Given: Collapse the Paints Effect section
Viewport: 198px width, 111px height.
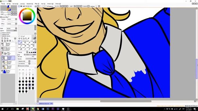Looking at the screenshot, I should (1, 17).
